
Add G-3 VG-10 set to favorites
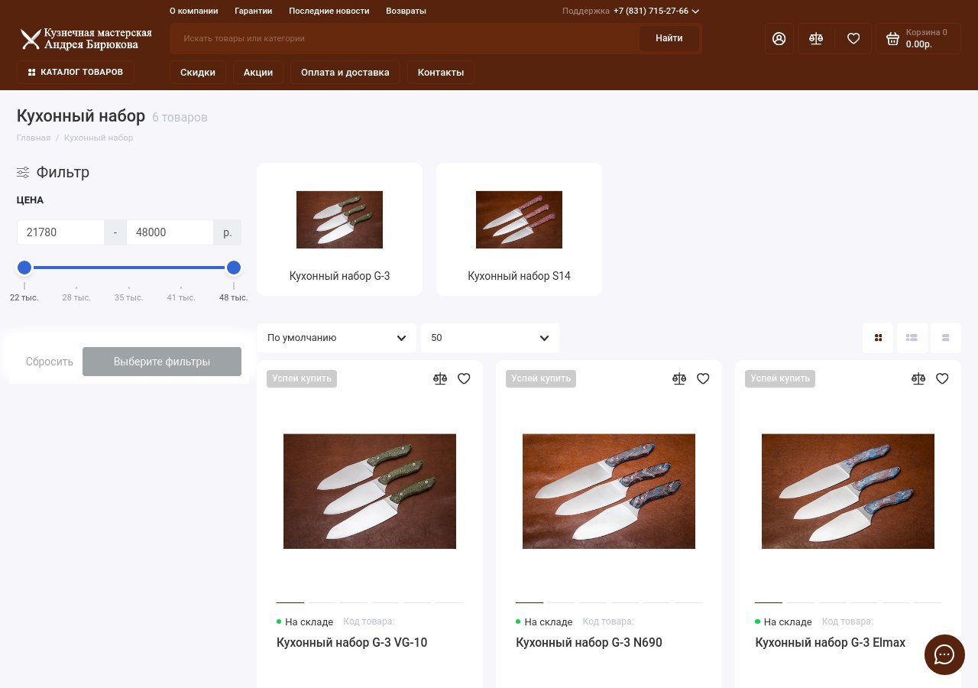click(x=464, y=378)
